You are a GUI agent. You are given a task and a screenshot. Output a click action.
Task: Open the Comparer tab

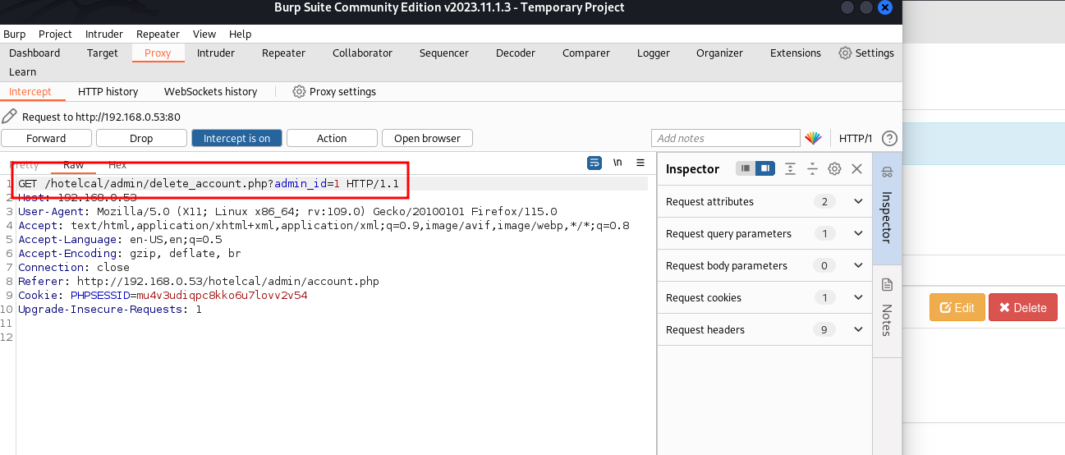[x=586, y=53]
